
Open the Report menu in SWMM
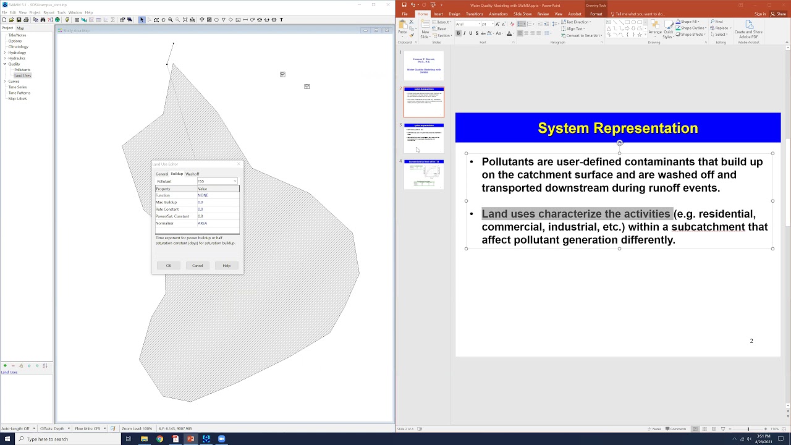tap(49, 12)
